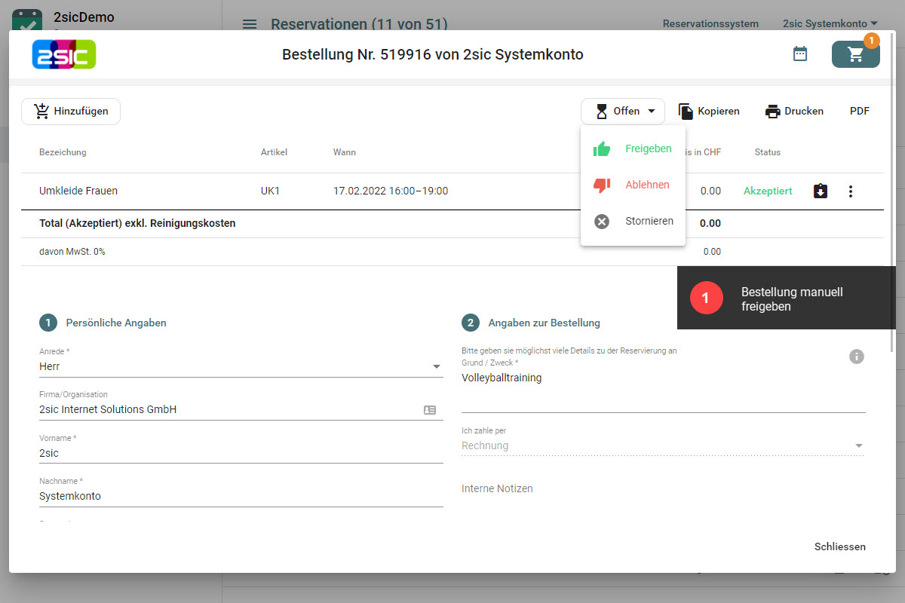Image resolution: width=905 pixels, height=603 pixels.
Task: Open the shopping cart with badge
Action: pos(855,54)
